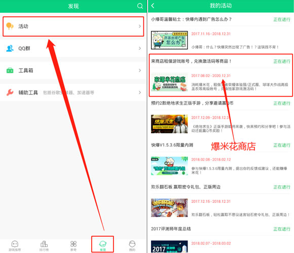Tap 正在进行 status of 欢乐翻石板
294x253 pixels.
pyautogui.click(x=282, y=187)
